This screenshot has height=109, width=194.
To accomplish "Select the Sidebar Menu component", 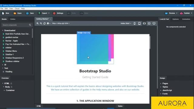I will (11, 51).
